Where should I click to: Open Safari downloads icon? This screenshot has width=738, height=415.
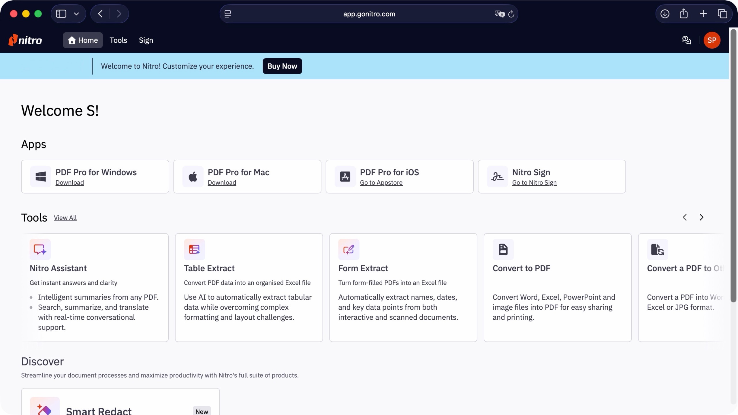tap(665, 14)
